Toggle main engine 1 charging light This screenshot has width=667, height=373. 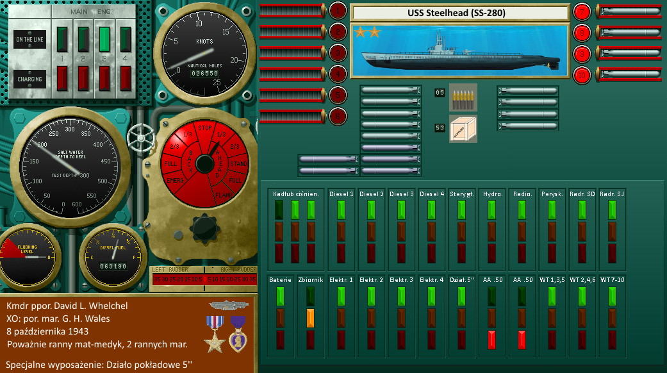63,78
